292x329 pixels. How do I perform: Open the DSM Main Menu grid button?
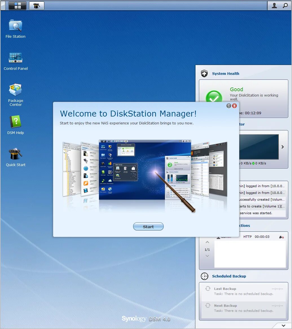(x=17, y=5)
